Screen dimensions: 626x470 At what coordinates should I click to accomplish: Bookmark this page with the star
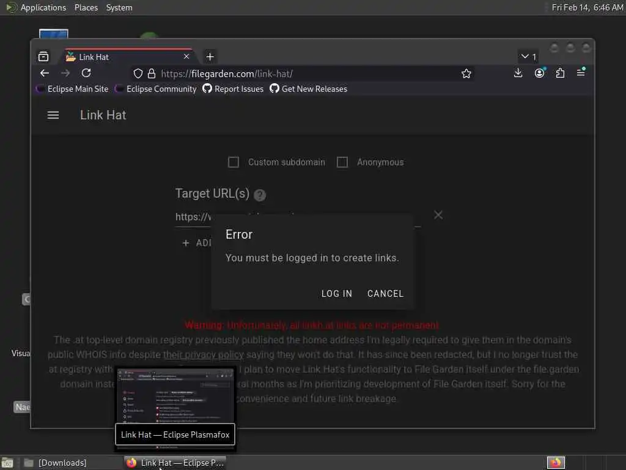tap(466, 73)
